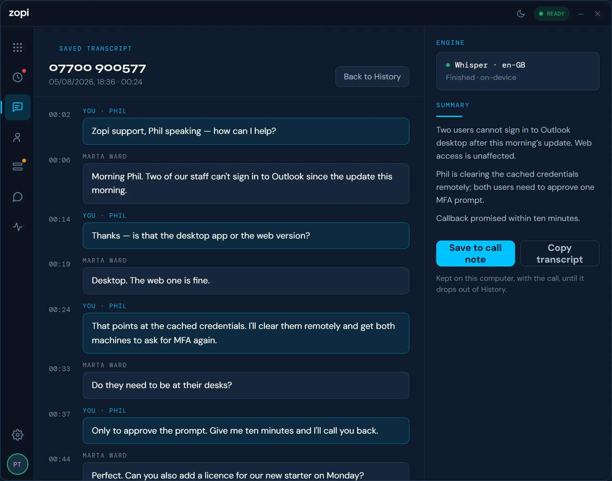The height and width of the screenshot is (481, 612).
Task: Open the PT user avatar
Action: [x=18, y=464]
